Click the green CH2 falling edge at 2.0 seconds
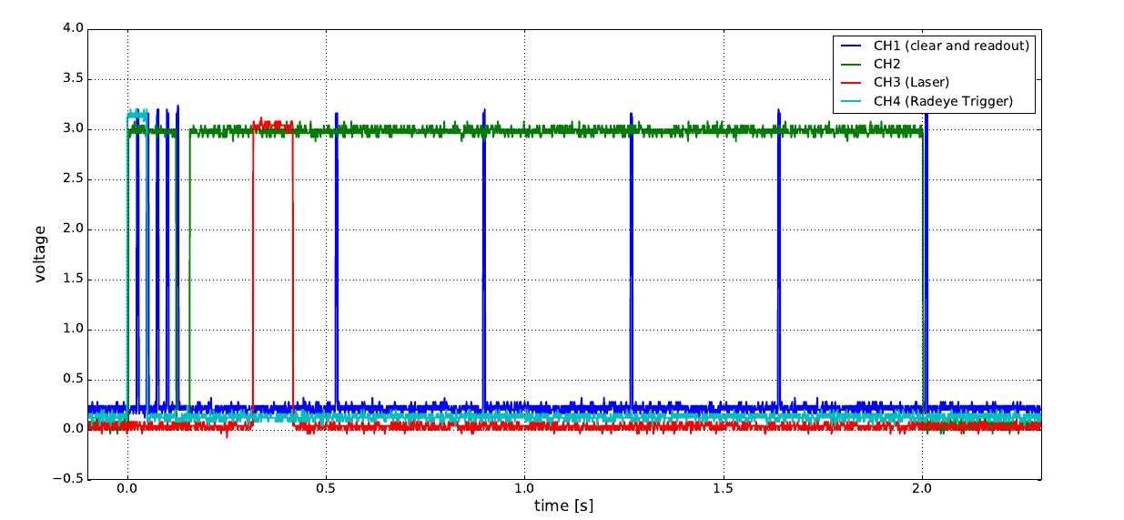 [923, 273]
